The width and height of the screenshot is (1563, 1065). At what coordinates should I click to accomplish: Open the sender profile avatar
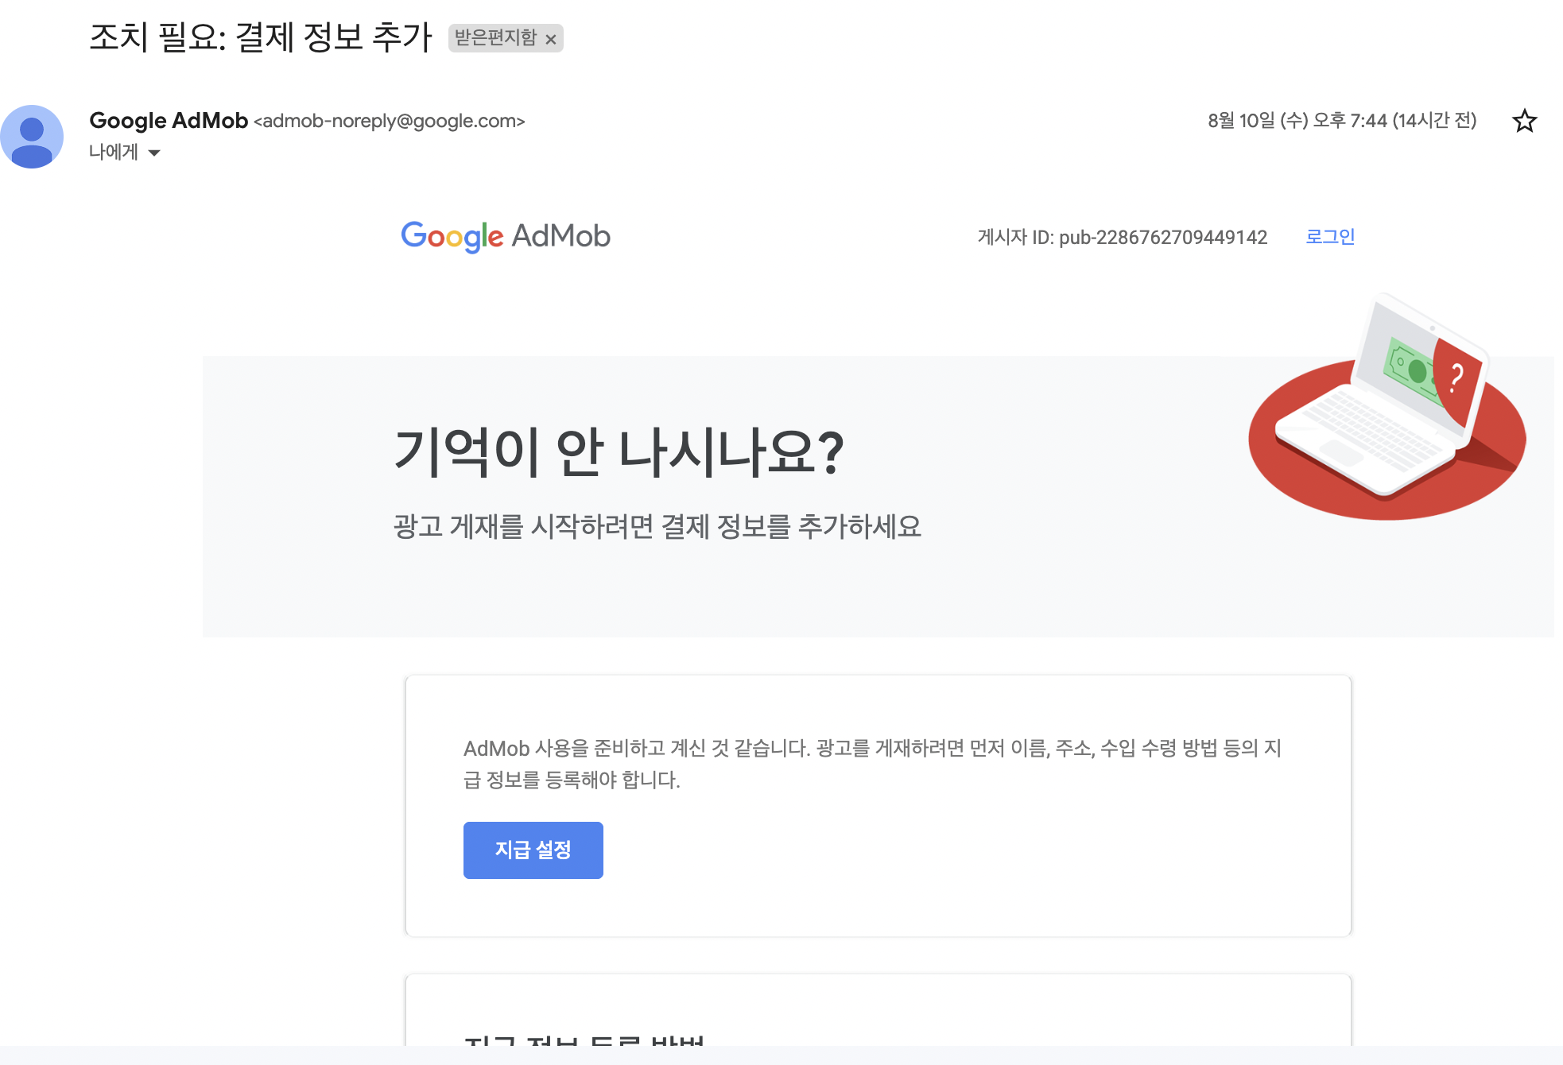32,137
